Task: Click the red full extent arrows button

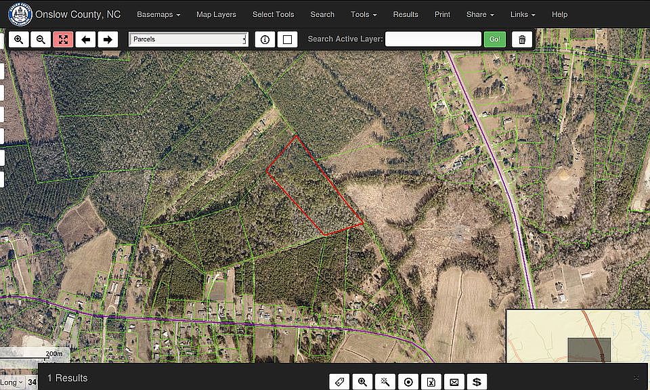Action: click(x=63, y=39)
